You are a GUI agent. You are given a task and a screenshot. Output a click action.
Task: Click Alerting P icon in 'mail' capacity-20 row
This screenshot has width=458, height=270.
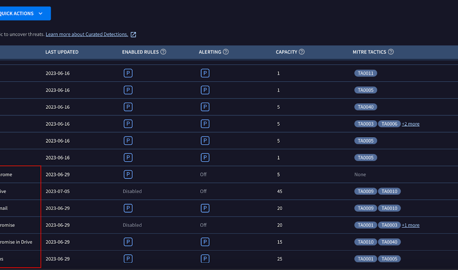[x=205, y=208]
